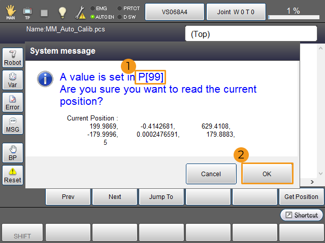Click the Joint W0 T0 button
The height and width of the screenshot is (243, 325).
[236, 12]
